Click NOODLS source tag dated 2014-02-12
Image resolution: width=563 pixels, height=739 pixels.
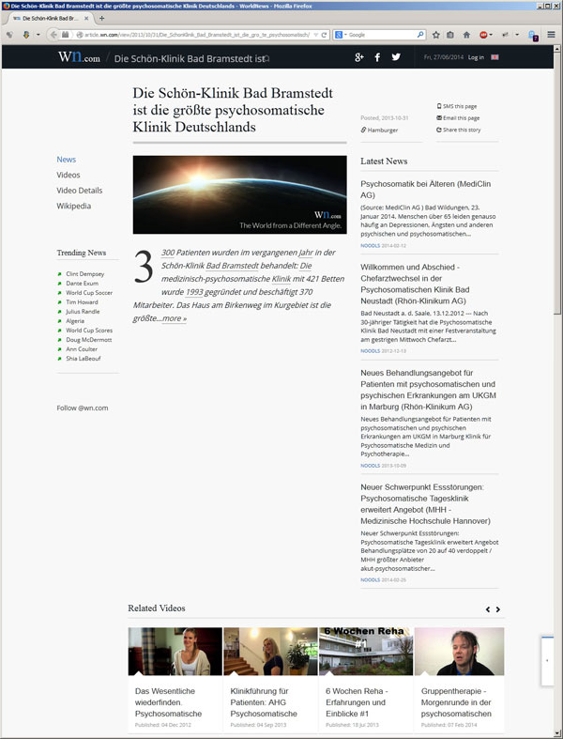tap(371, 246)
